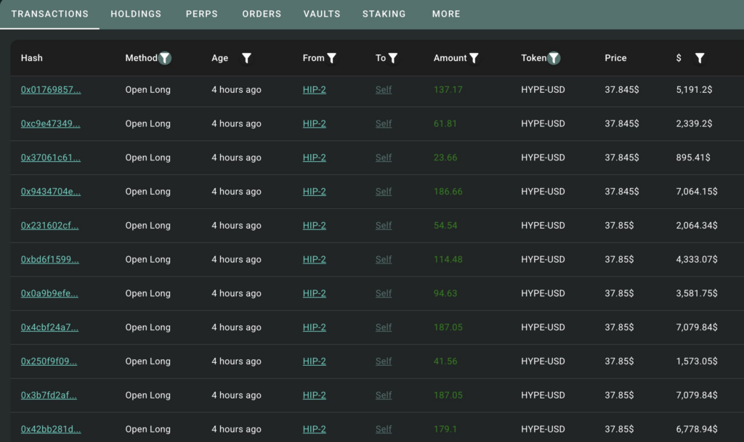Open the Token column filter funnel

[556, 58]
